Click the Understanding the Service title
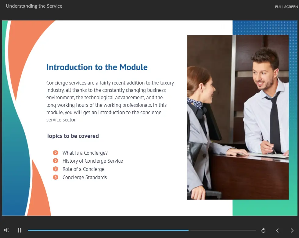Viewport: 299px width, 238px height. (x=34, y=6)
